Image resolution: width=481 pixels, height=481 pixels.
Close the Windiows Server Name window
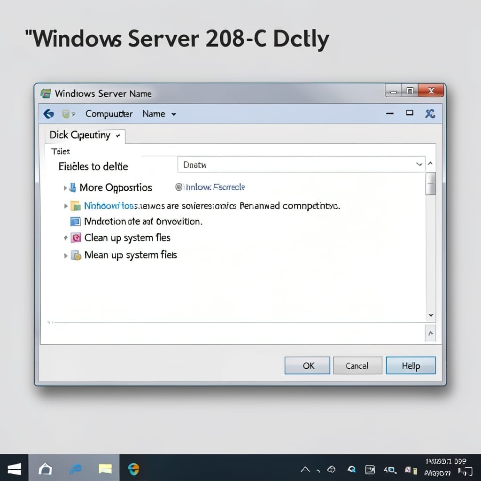[x=431, y=91]
